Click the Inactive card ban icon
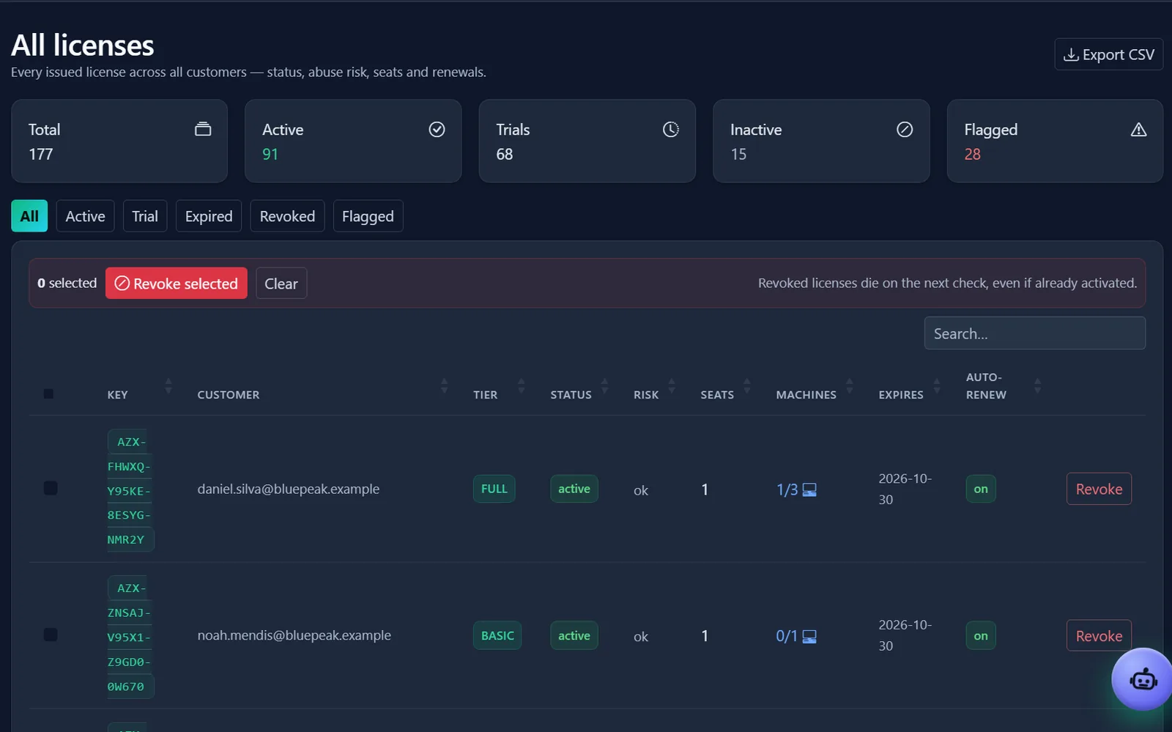The image size is (1172, 732). click(905, 130)
